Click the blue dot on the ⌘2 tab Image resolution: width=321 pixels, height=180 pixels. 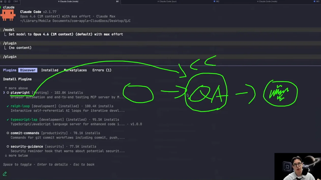click(x=214, y=2)
